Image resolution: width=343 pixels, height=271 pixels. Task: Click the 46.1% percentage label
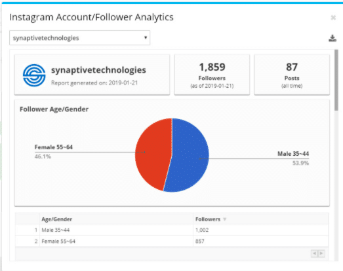[43, 156]
